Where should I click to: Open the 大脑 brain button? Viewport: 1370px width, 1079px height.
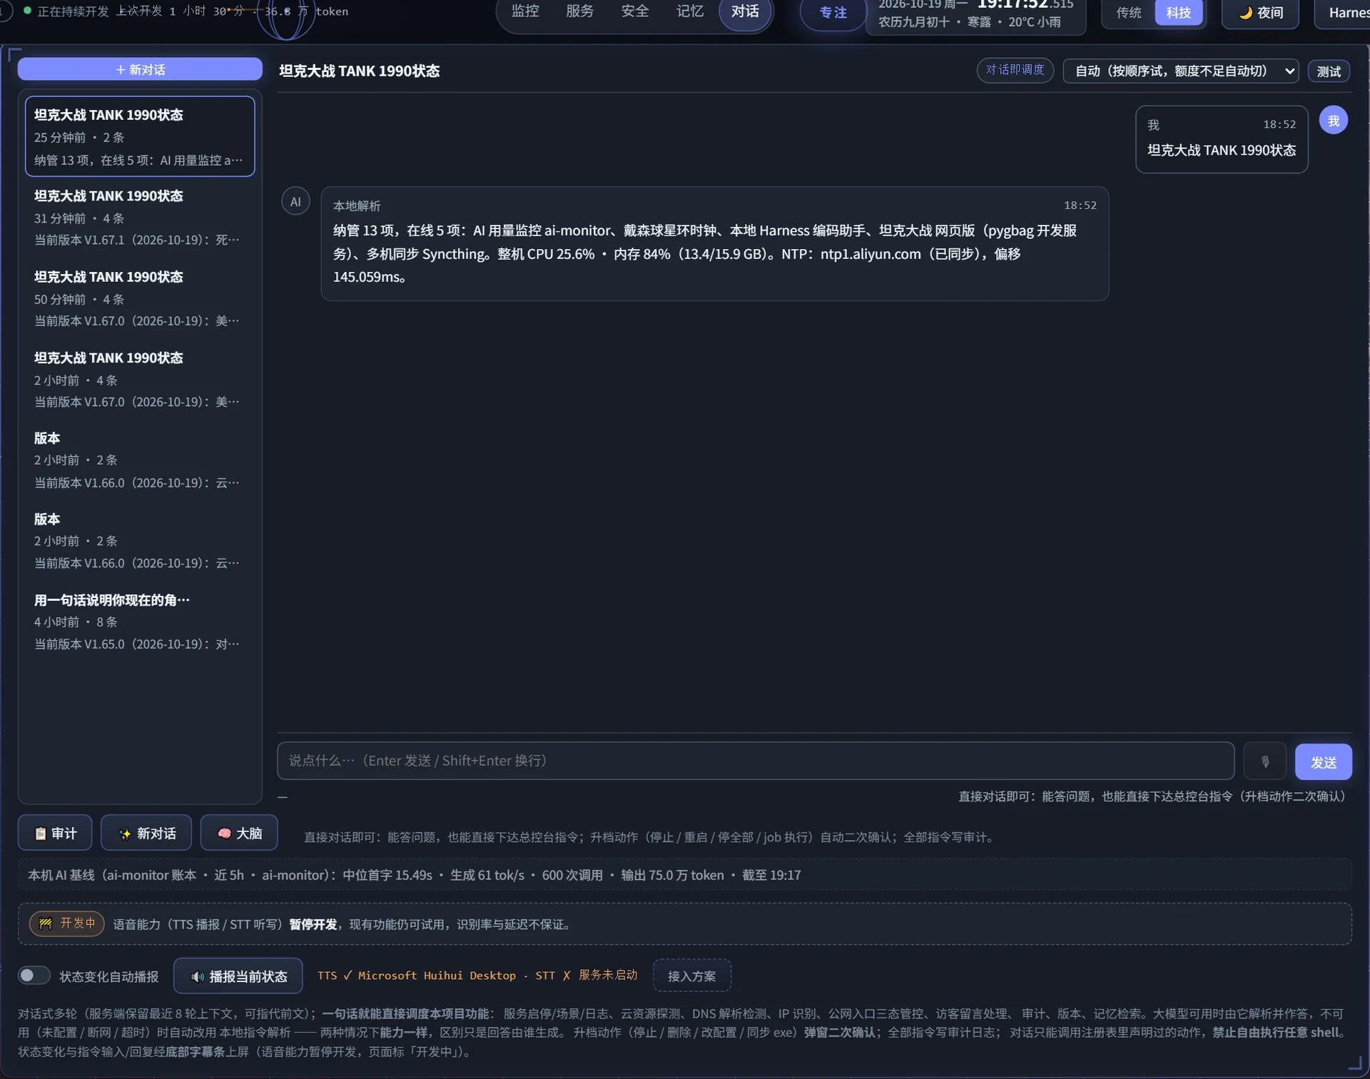[239, 833]
